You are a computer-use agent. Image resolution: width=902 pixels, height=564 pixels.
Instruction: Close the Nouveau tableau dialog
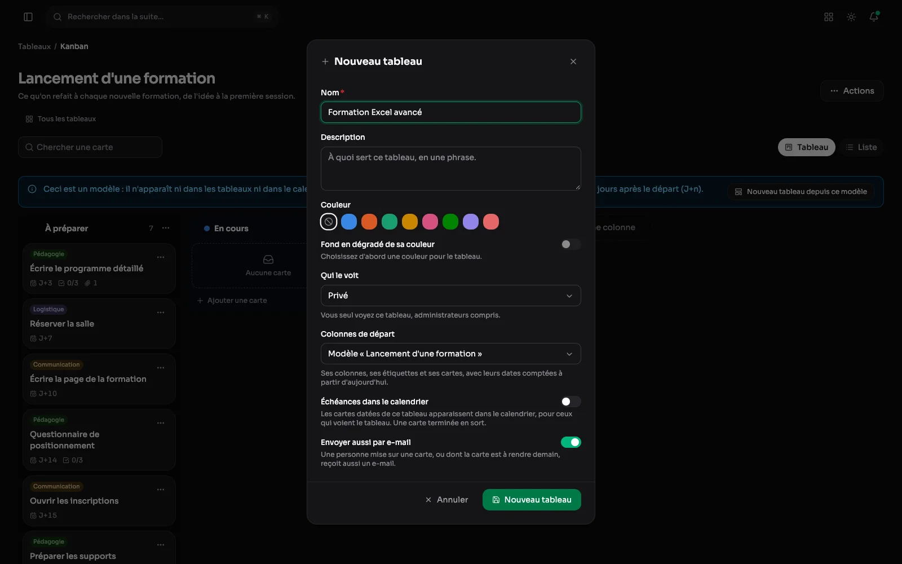click(573, 61)
